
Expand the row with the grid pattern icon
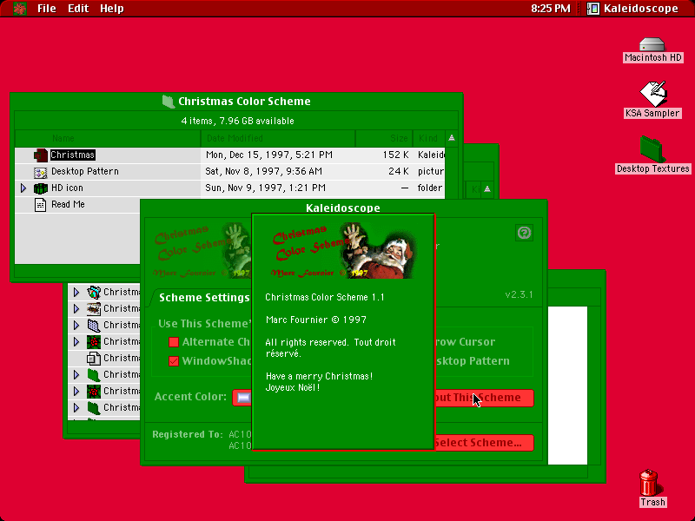tap(76, 325)
